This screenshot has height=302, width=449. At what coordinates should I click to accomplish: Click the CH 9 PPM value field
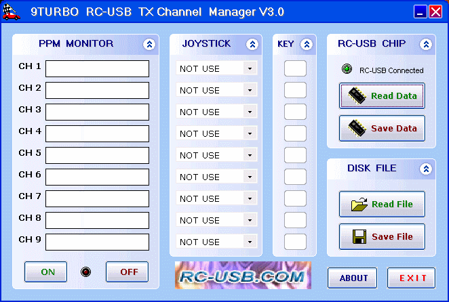[x=98, y=242]
